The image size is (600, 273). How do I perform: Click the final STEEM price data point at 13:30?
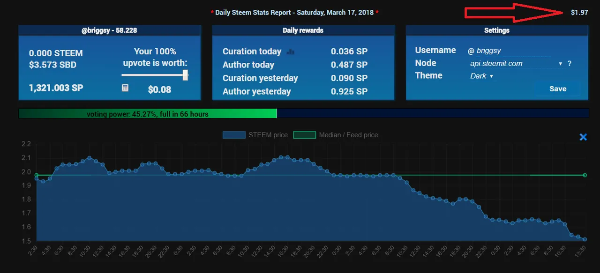[585, 239]
